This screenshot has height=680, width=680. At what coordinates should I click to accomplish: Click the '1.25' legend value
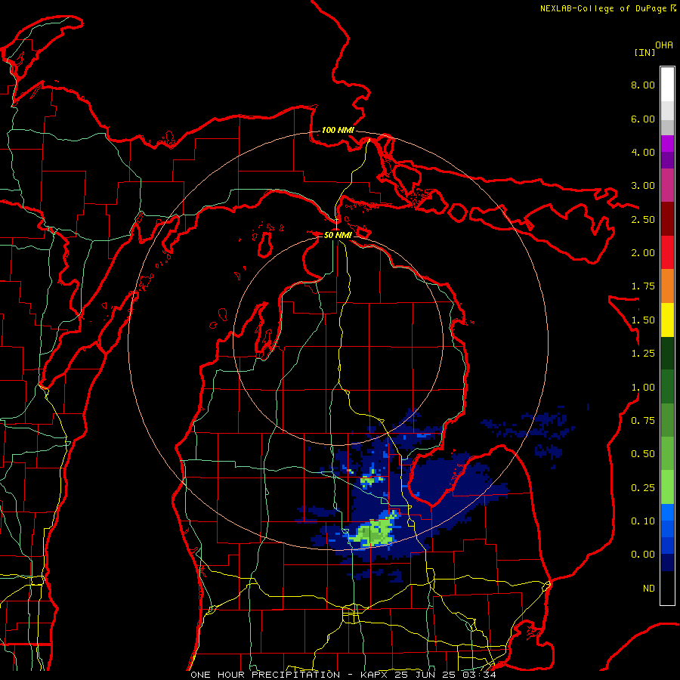[643, 354]
